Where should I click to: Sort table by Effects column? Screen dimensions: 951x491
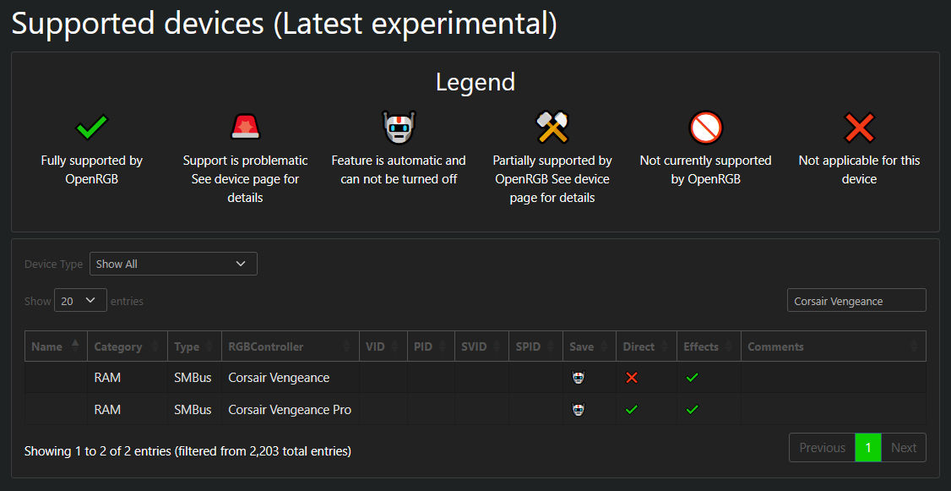(709, 346)
